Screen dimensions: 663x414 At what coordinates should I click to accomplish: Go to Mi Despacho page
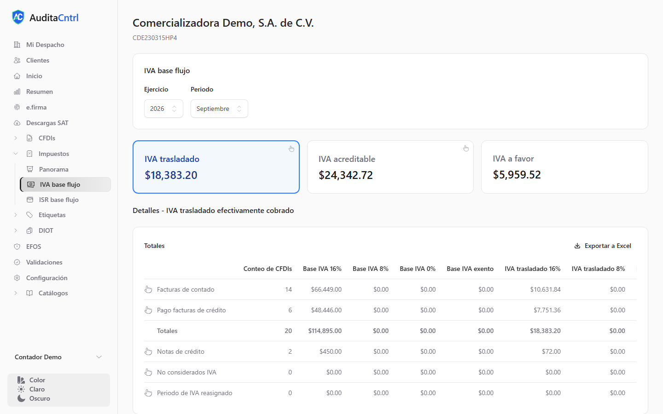[x=45, y=45]
